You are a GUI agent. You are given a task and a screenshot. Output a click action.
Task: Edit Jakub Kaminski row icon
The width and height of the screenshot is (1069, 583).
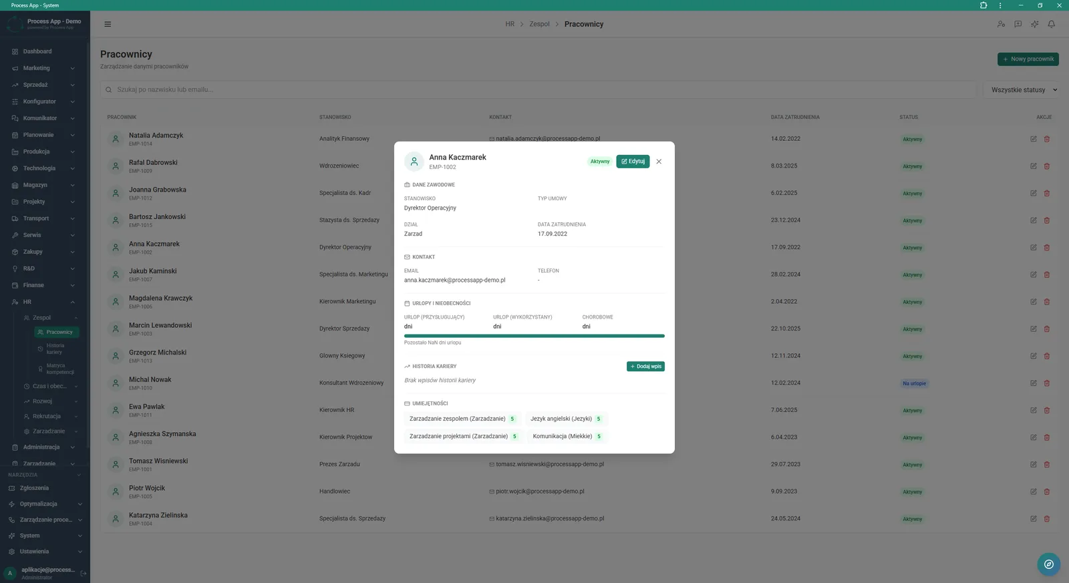[1034, 274]
